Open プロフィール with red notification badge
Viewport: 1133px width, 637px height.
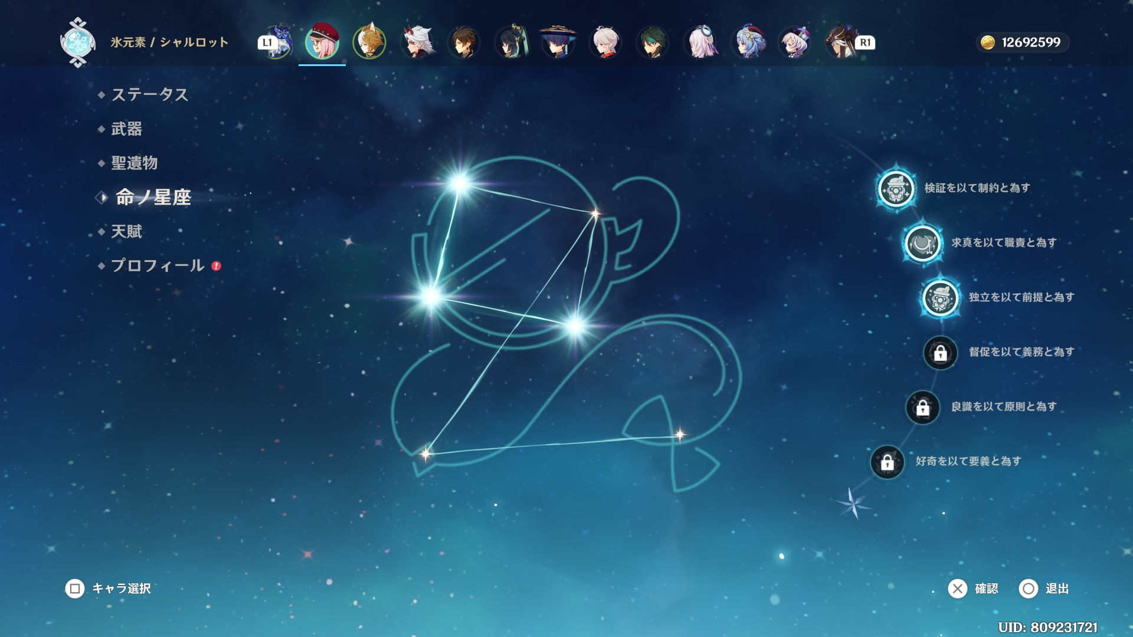(x=158, y=265)
